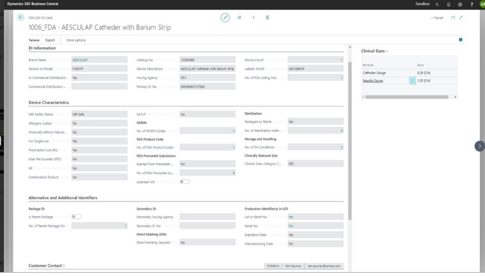Click the AESCULAP brand name link
Screen dimensions: 485x276
(80, 60)
